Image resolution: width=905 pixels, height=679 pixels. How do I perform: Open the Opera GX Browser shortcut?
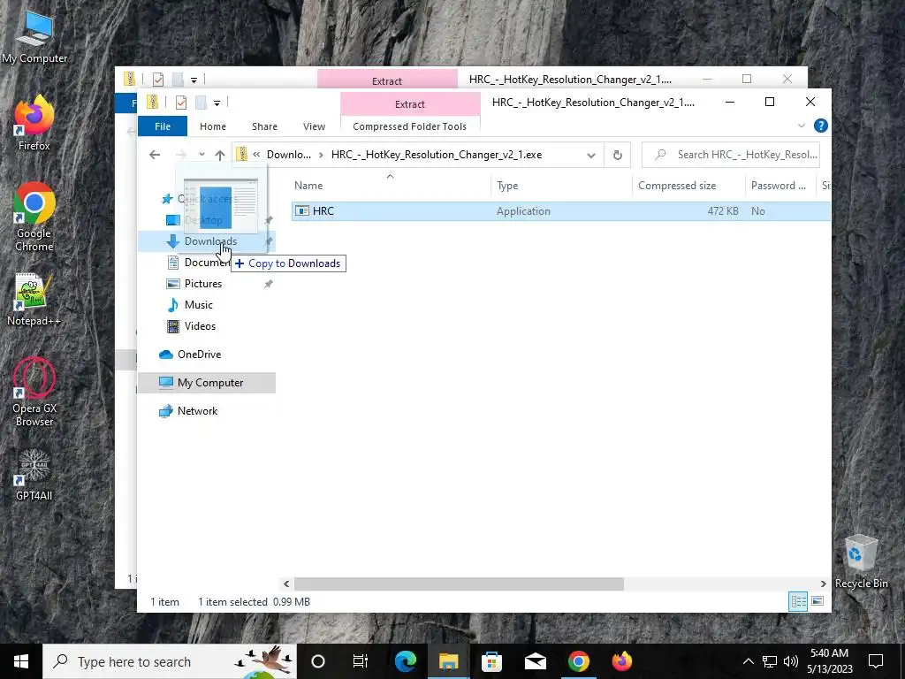coord(34,392)
